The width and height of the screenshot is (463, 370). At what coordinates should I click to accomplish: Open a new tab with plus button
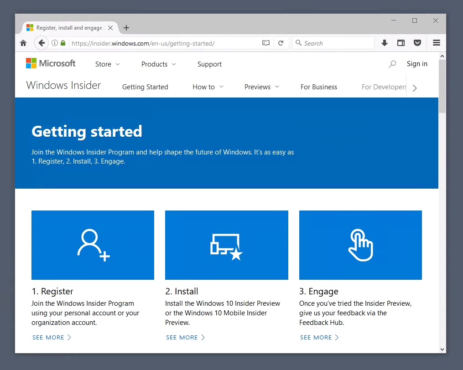tap(126, 28)
